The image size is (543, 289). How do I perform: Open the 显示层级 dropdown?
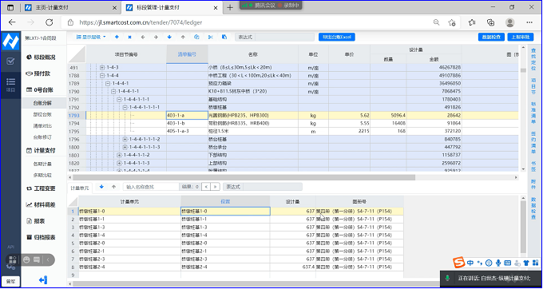(x=91, y=37)
